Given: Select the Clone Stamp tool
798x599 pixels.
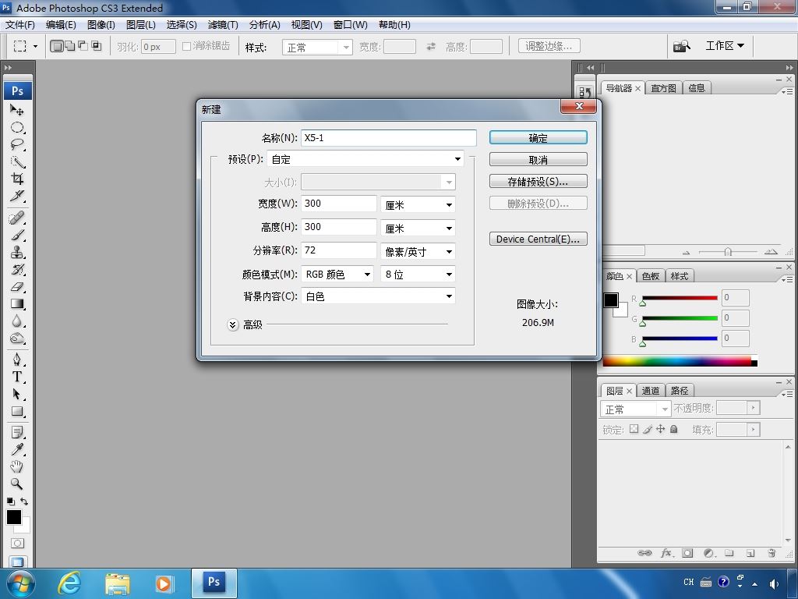Looking at the screenshot, I should (17, 252).
